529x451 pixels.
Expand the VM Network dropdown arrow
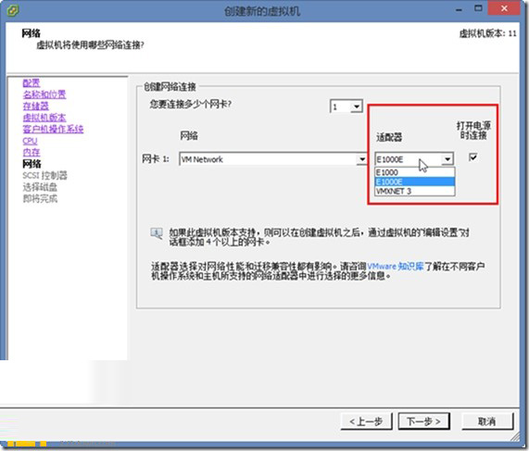click(361, 159)
